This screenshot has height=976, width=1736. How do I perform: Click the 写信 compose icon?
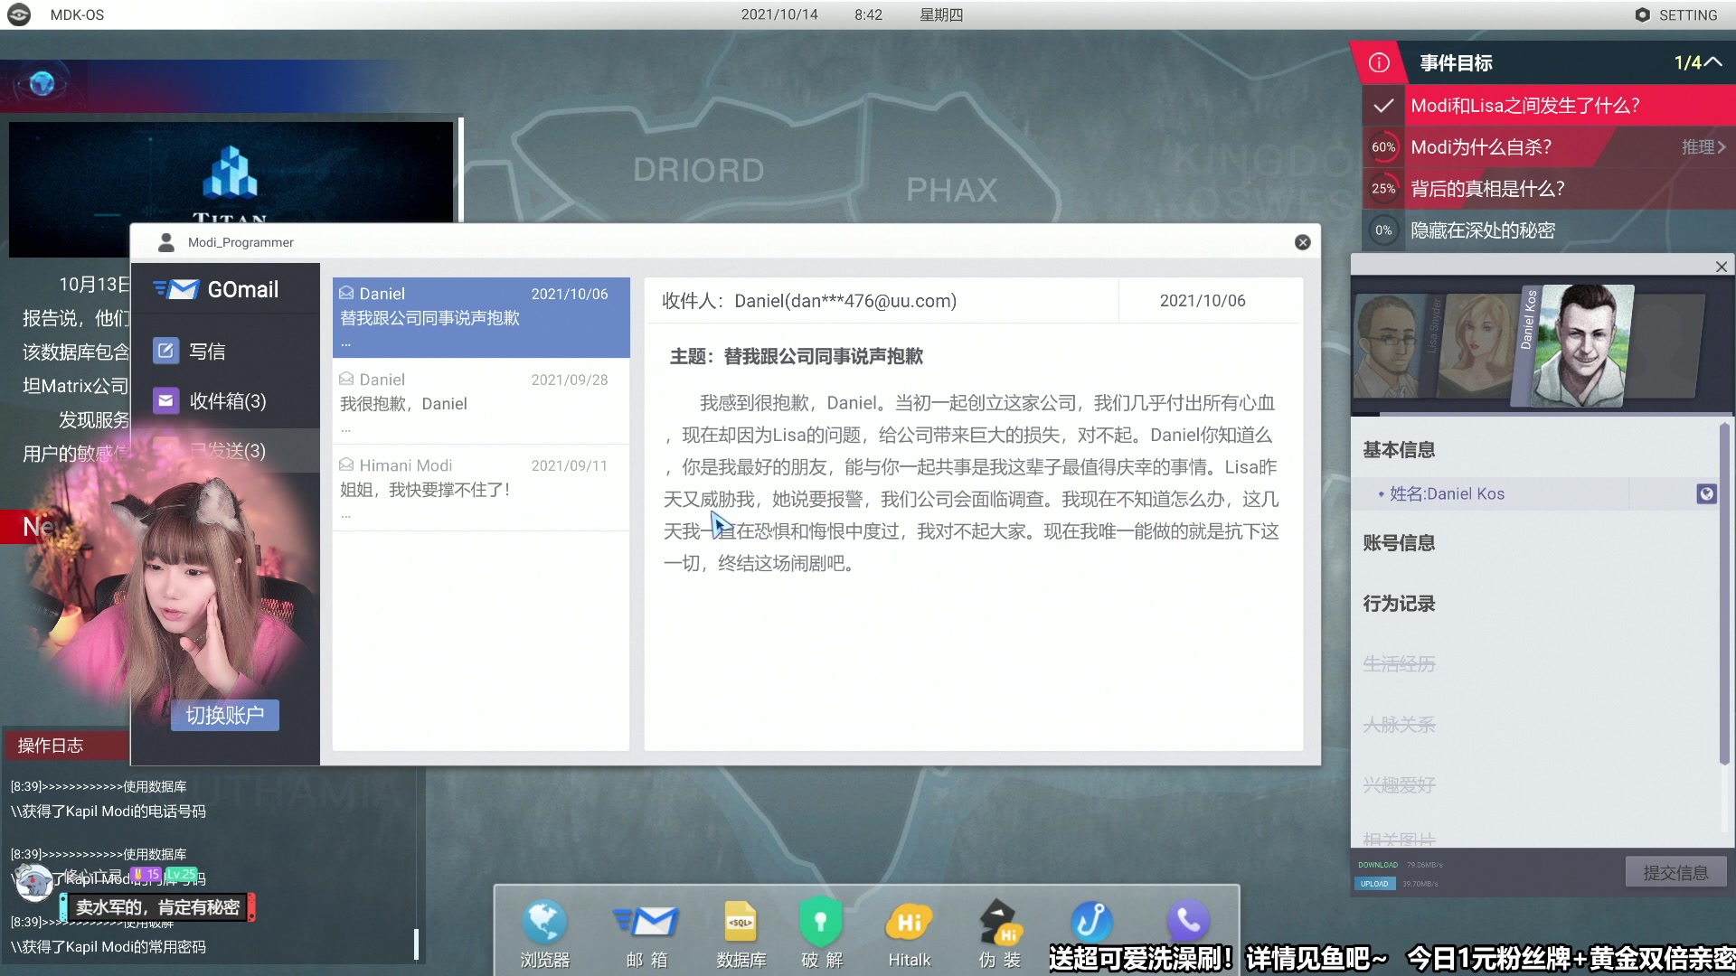(x=165, y=351)
